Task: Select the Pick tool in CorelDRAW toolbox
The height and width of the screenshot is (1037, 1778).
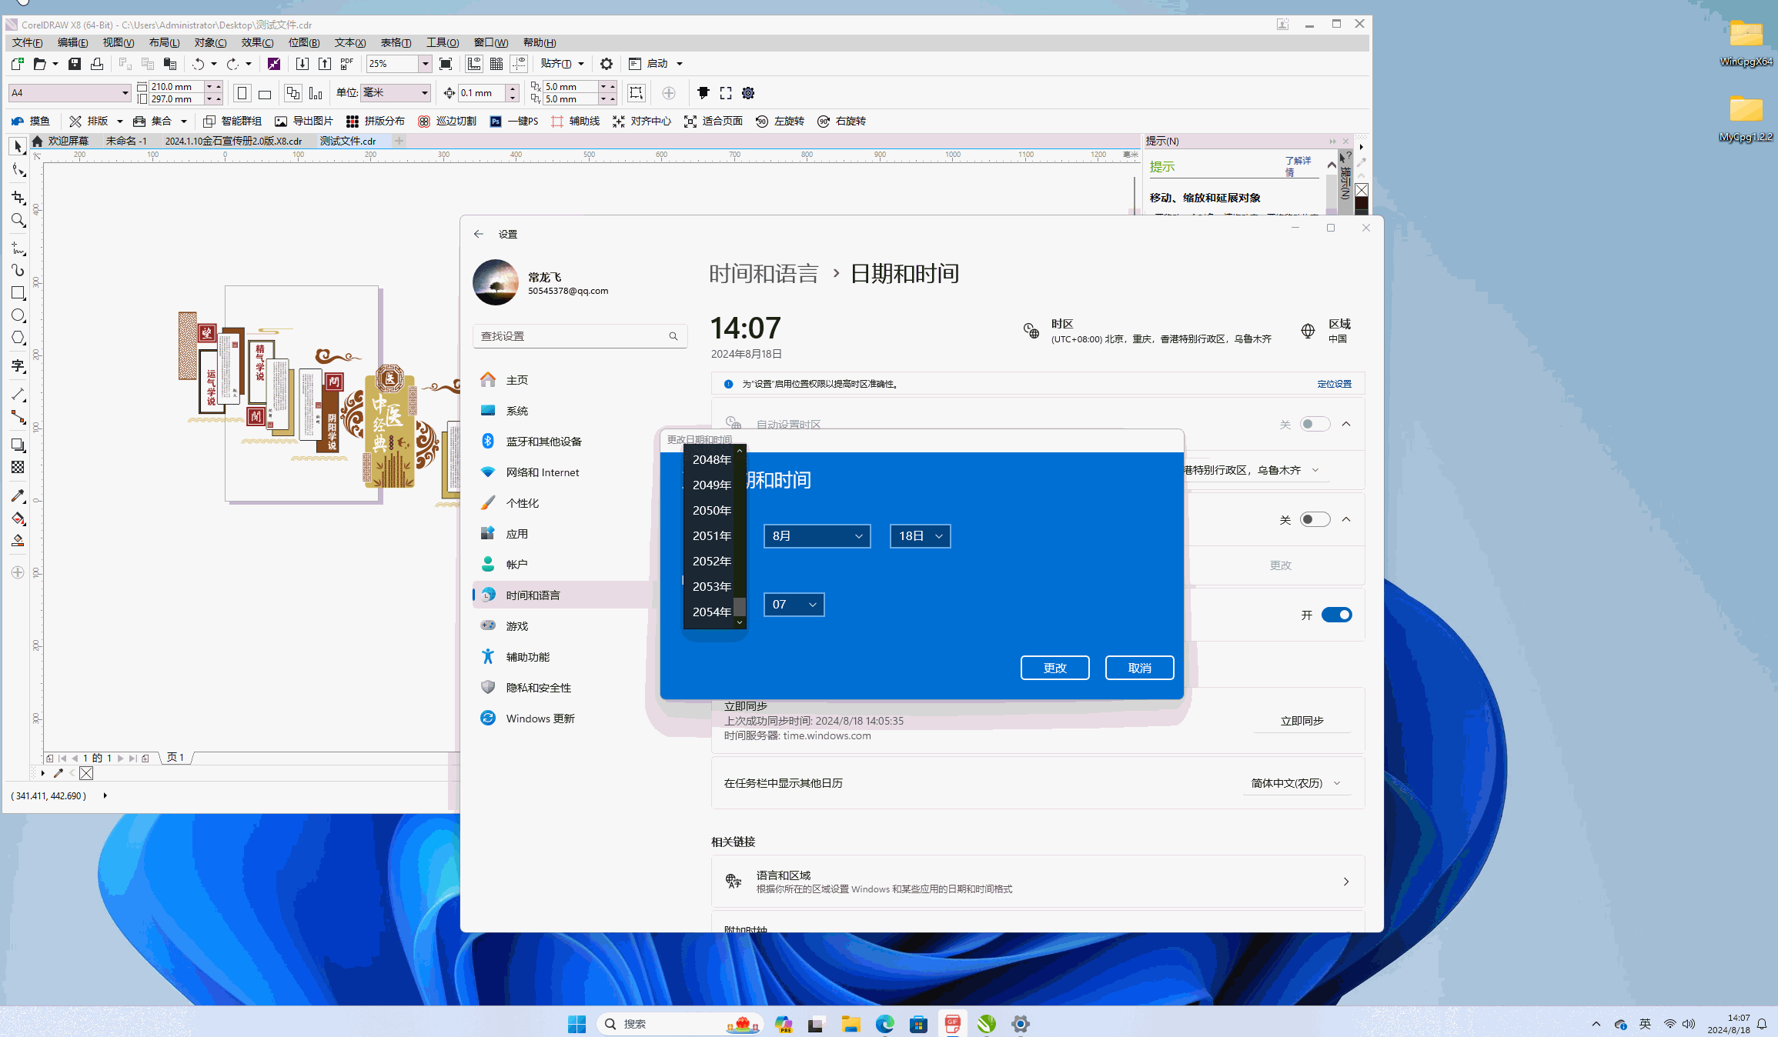Action: [x=18, y=146]
